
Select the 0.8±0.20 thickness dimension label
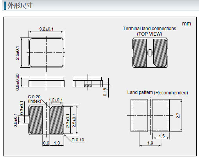(17, 82)
